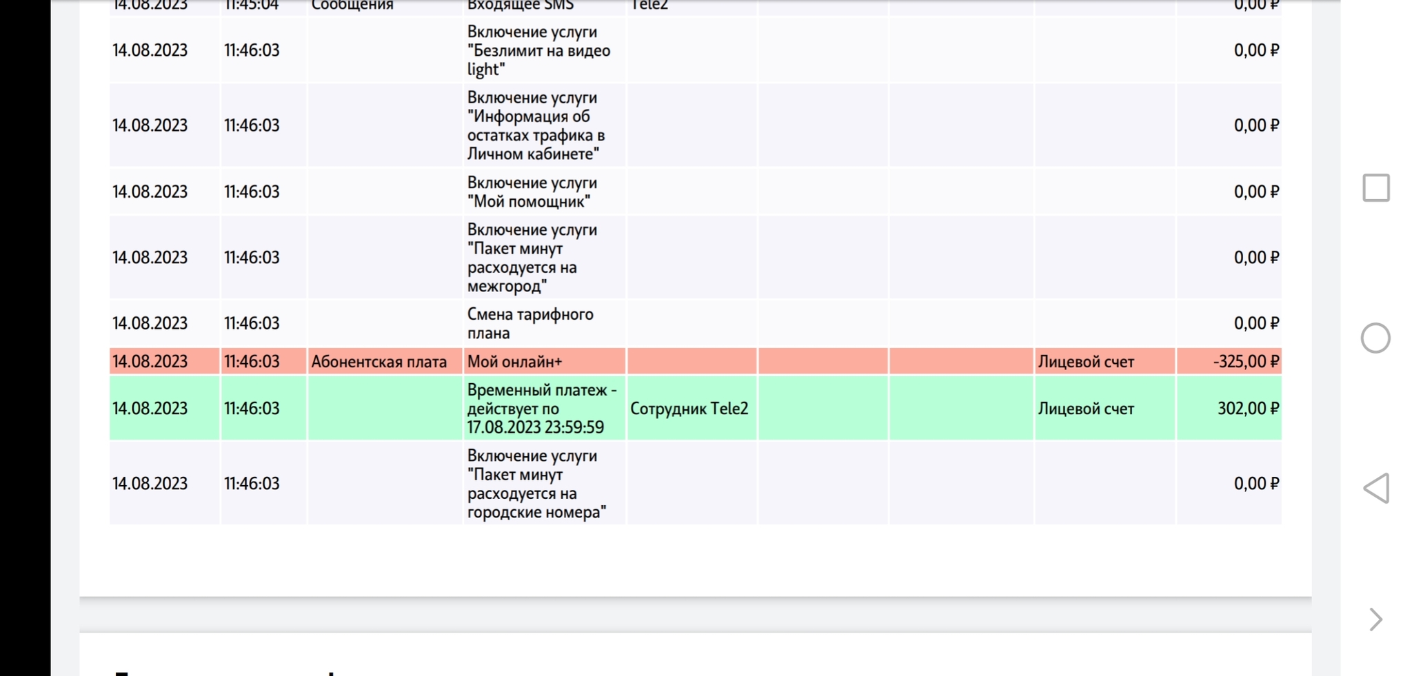Viewport: 1412px width, 676px height.
Task: Click the "Мой помощник" service activation cell
Action: point(545,192)
